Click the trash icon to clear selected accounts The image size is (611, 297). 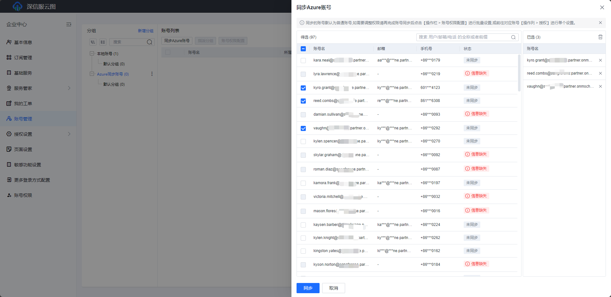[600, 37]
